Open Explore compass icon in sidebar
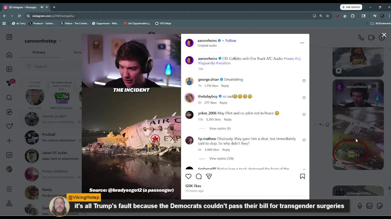 tap(9, 112)
